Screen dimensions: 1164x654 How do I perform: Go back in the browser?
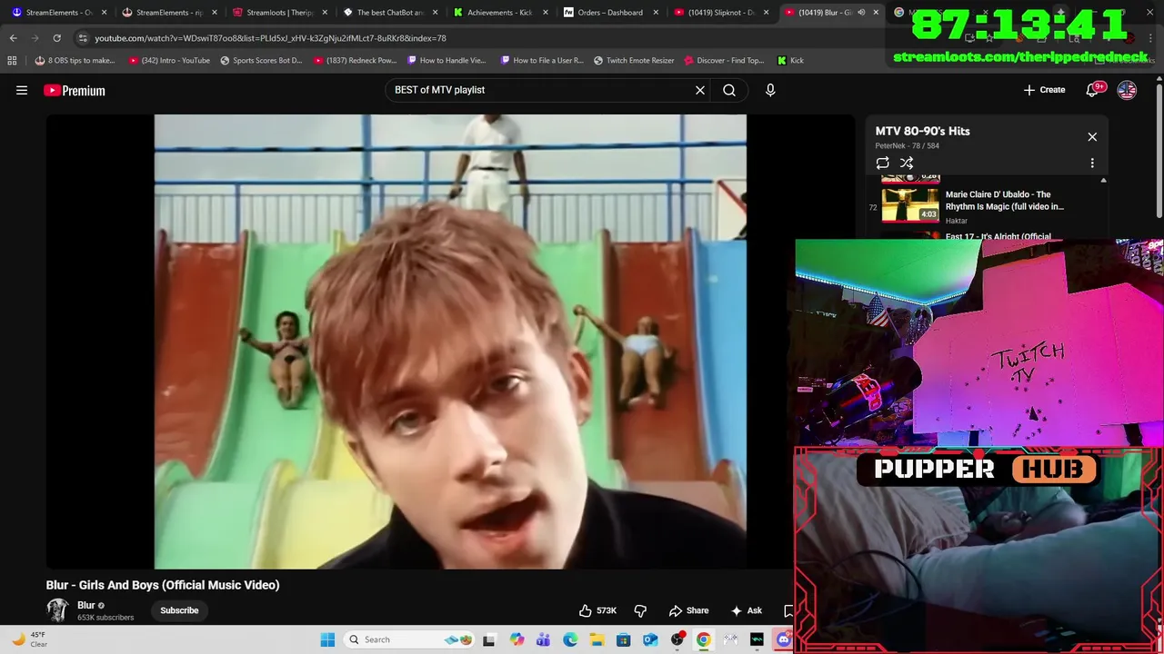(13, 38)
